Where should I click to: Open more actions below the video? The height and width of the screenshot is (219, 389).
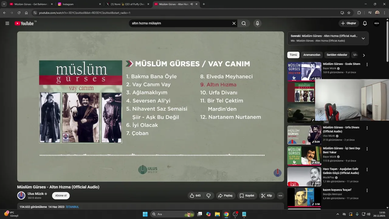coord(280,196)
